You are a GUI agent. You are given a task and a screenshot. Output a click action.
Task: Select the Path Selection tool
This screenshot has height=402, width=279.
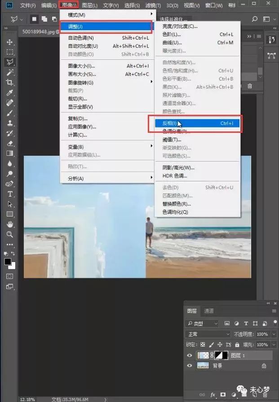click(10, 204)
